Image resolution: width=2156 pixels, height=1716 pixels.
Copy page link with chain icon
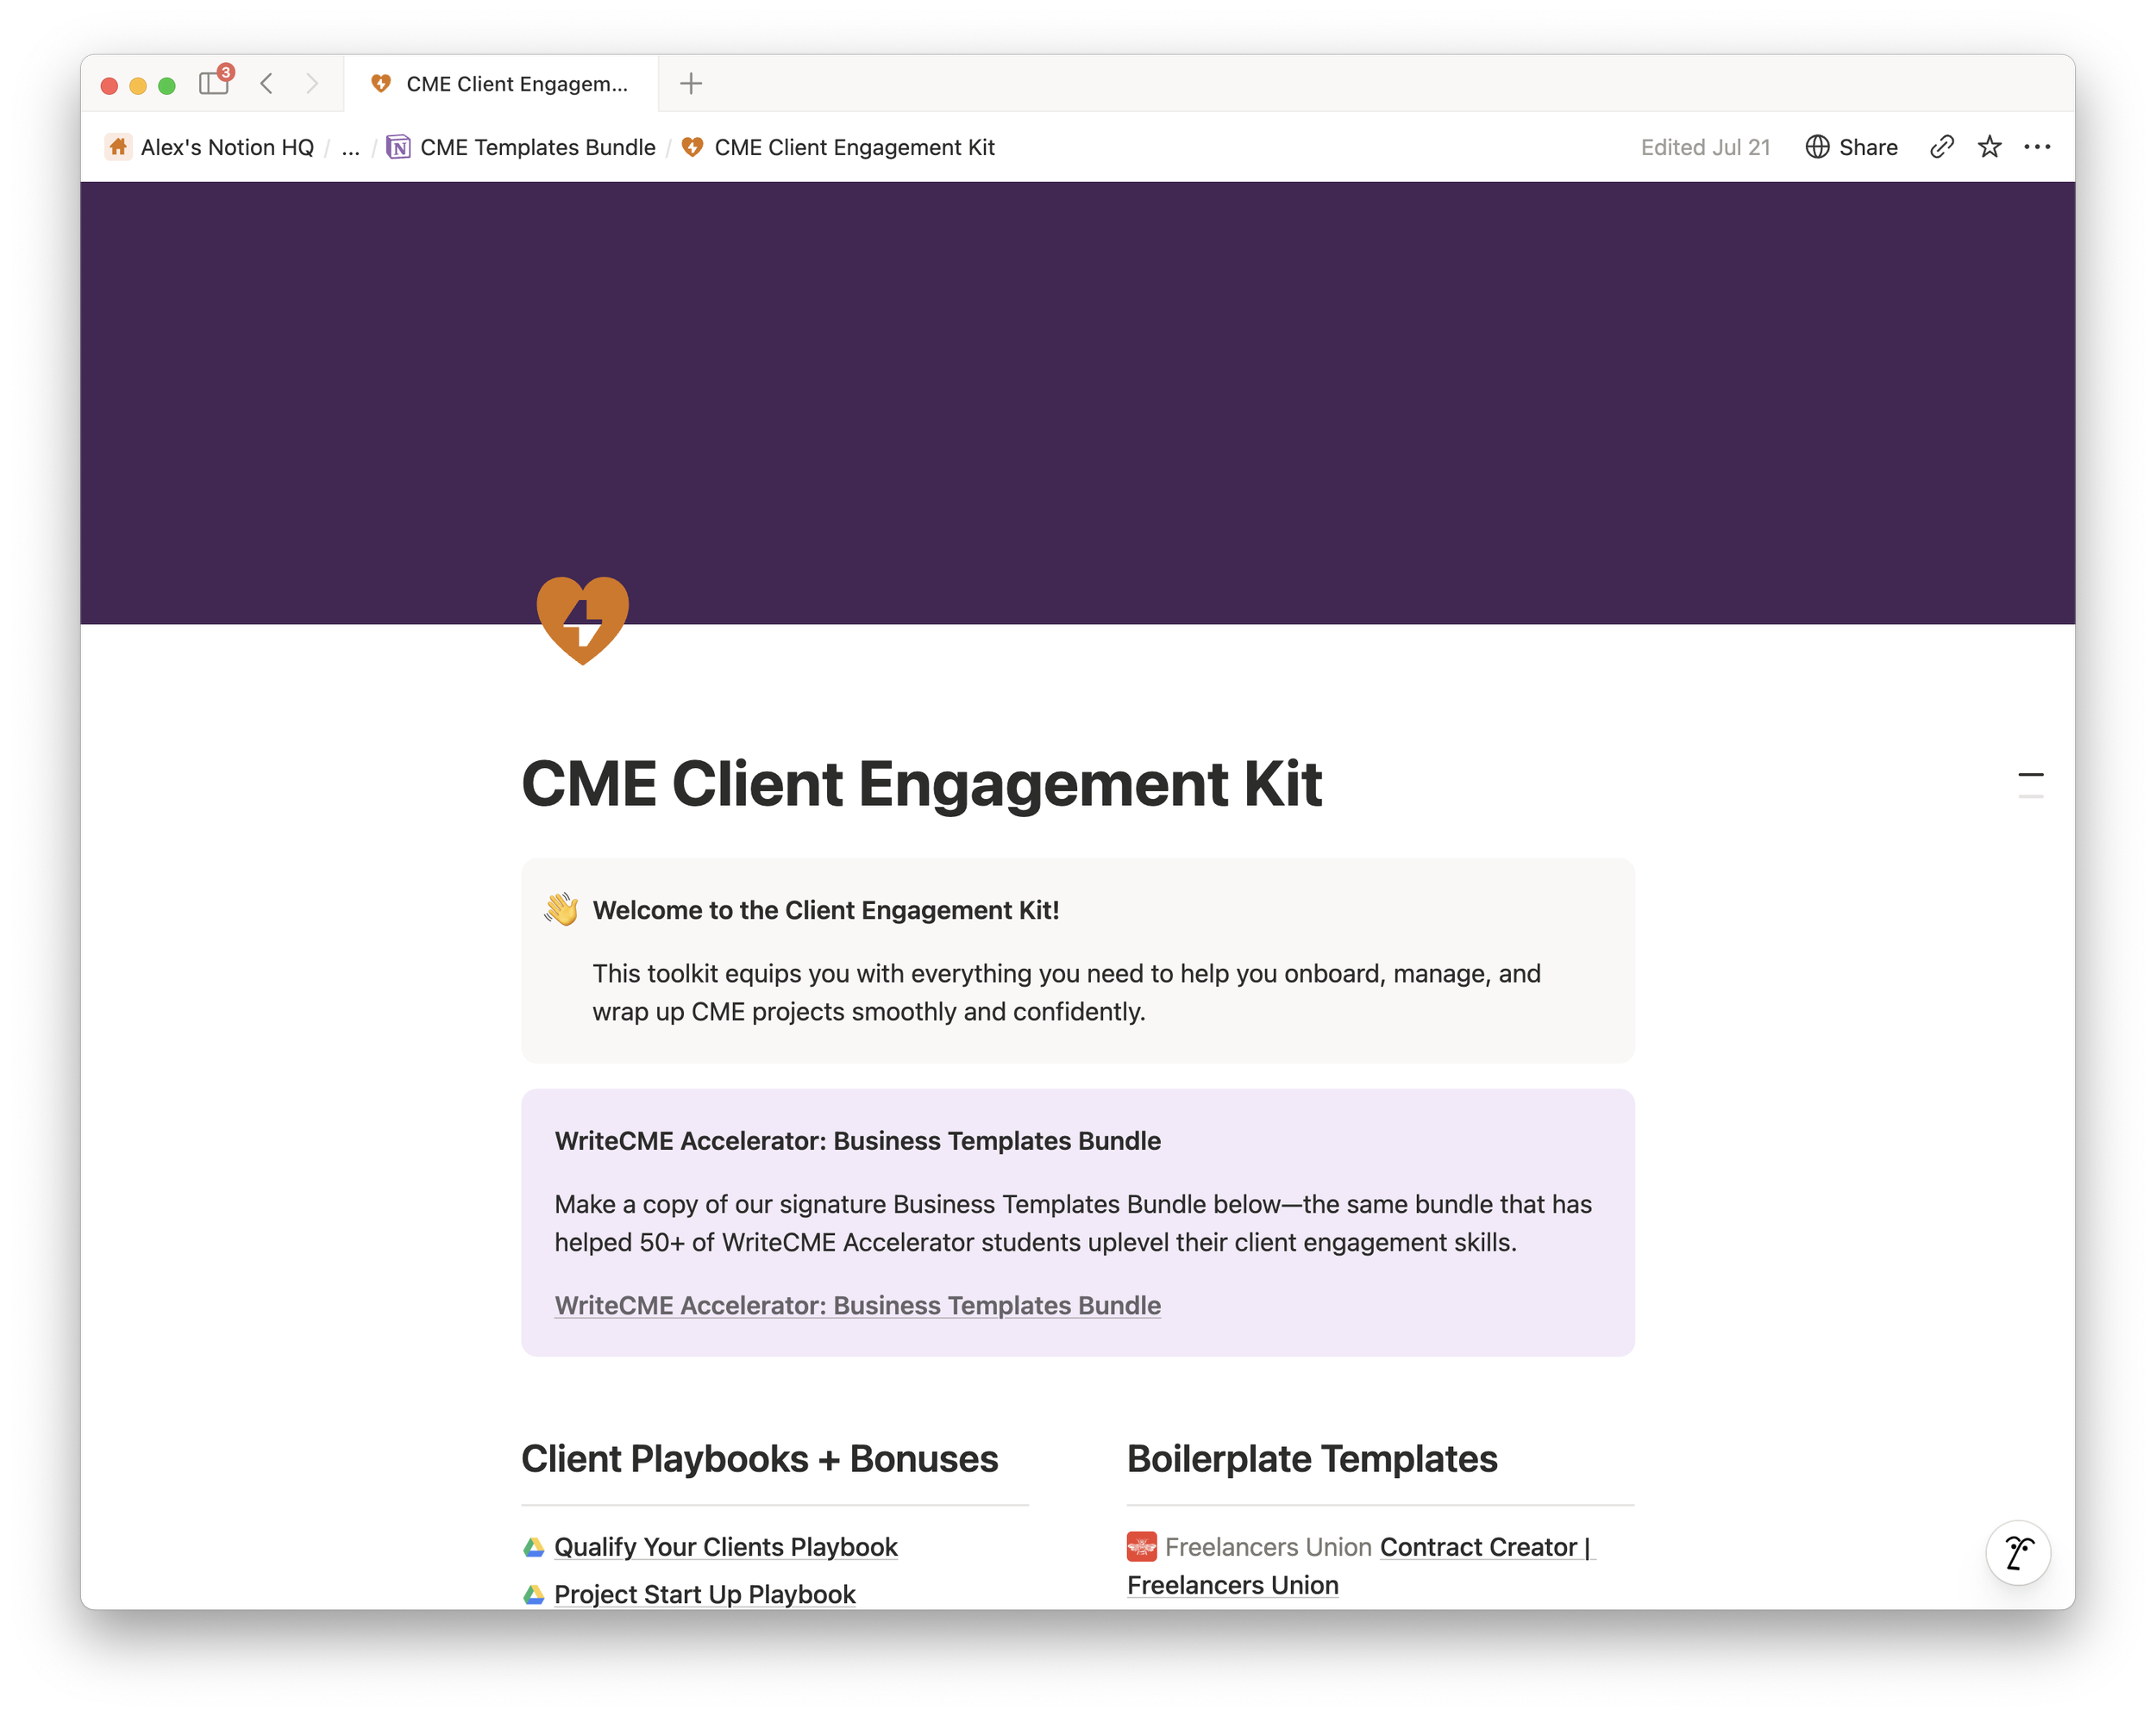(1941, 148)
